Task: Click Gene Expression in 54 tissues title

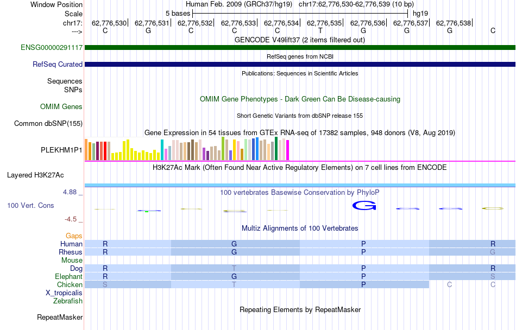Action: [x=300, y=133]
